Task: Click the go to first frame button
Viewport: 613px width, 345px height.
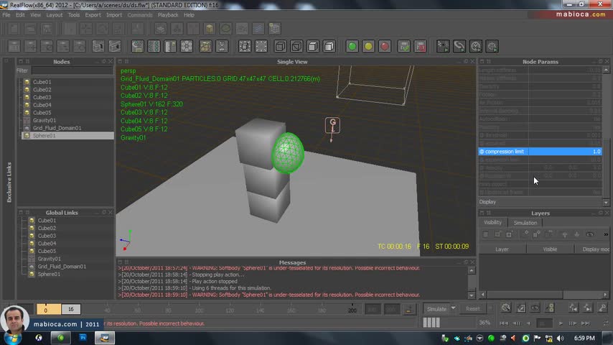Action: point(504,323)
